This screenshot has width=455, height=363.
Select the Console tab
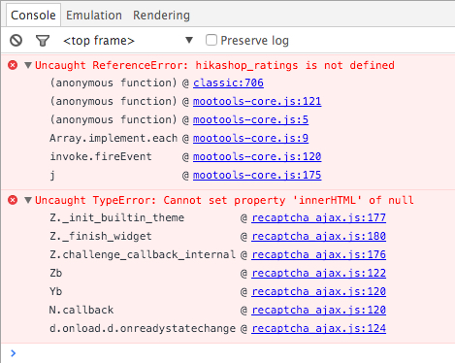[x=33, y=16]
